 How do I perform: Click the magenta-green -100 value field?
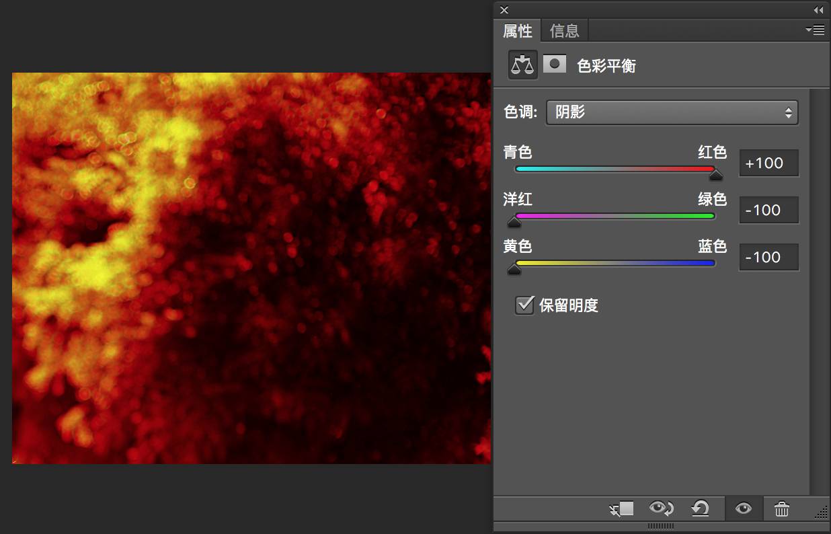pyautogui.click(x=768, y=210)
